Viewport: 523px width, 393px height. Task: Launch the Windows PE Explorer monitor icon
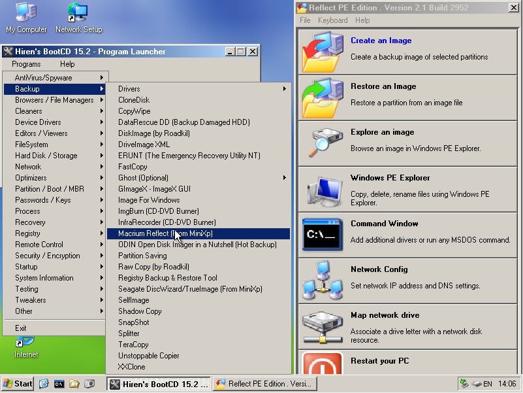[326, 191]
